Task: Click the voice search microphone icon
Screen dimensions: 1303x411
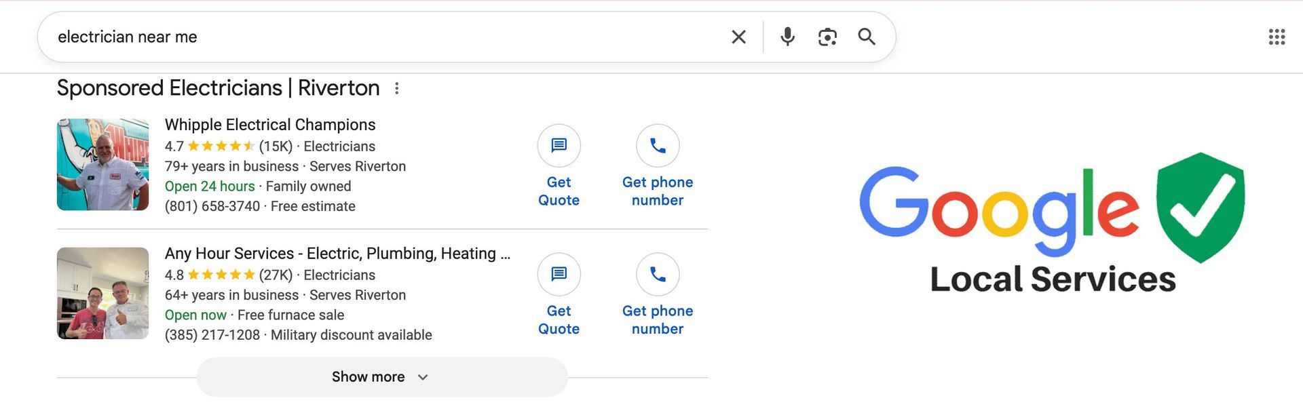Action: point(787,37)
